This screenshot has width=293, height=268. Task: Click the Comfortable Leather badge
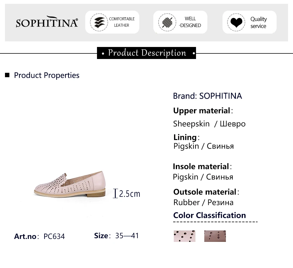112,22
